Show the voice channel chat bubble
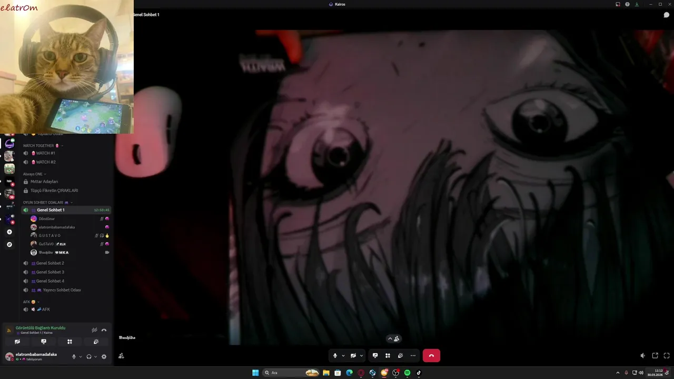Screen dimensions: 674x379 (666, 15)
